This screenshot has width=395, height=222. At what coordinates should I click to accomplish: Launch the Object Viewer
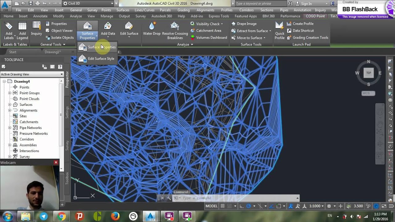point(59,31)
